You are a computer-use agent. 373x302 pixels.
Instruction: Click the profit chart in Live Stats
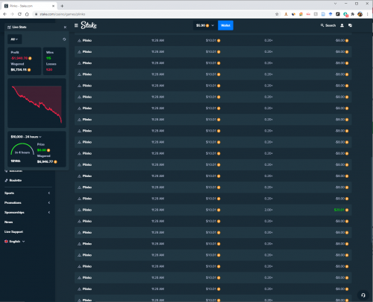(37, 103)
